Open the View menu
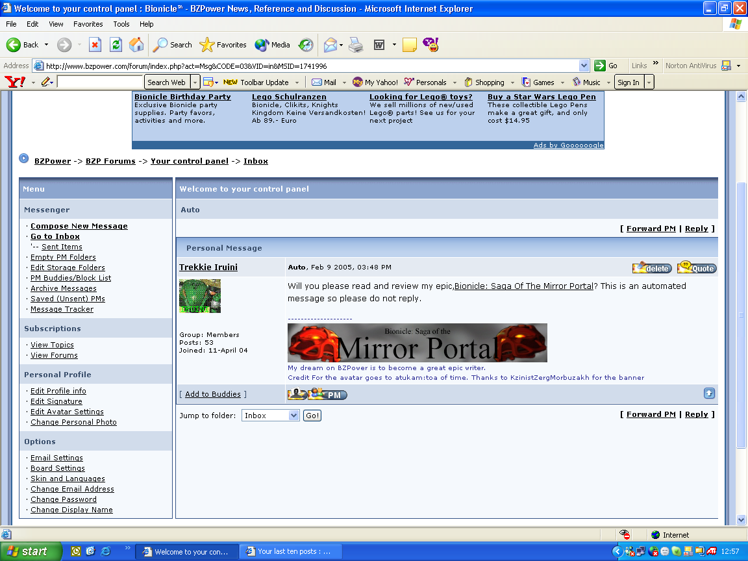 click(56, 24)
